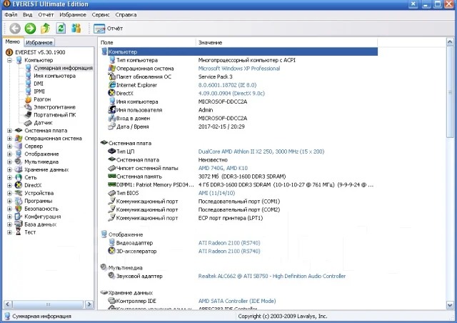Viewport: 457px width, 323px height.
Task: Collapse the Компьютер tree node
Action: coord(9,61)
